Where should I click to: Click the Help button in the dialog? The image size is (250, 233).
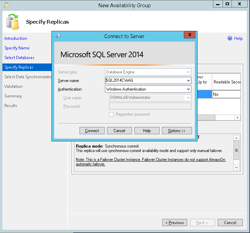click(147, 131)
